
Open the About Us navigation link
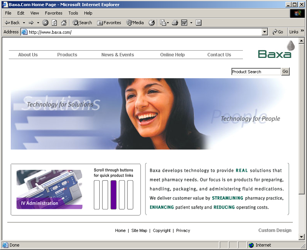coord(28,55)
